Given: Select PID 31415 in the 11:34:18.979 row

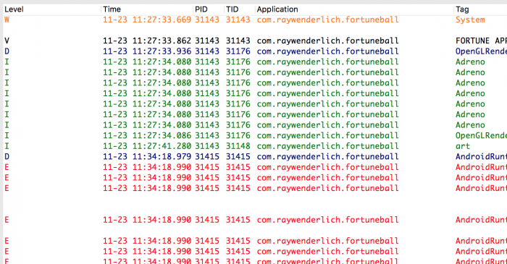Looking at the screenshot, I should (207, 156).
